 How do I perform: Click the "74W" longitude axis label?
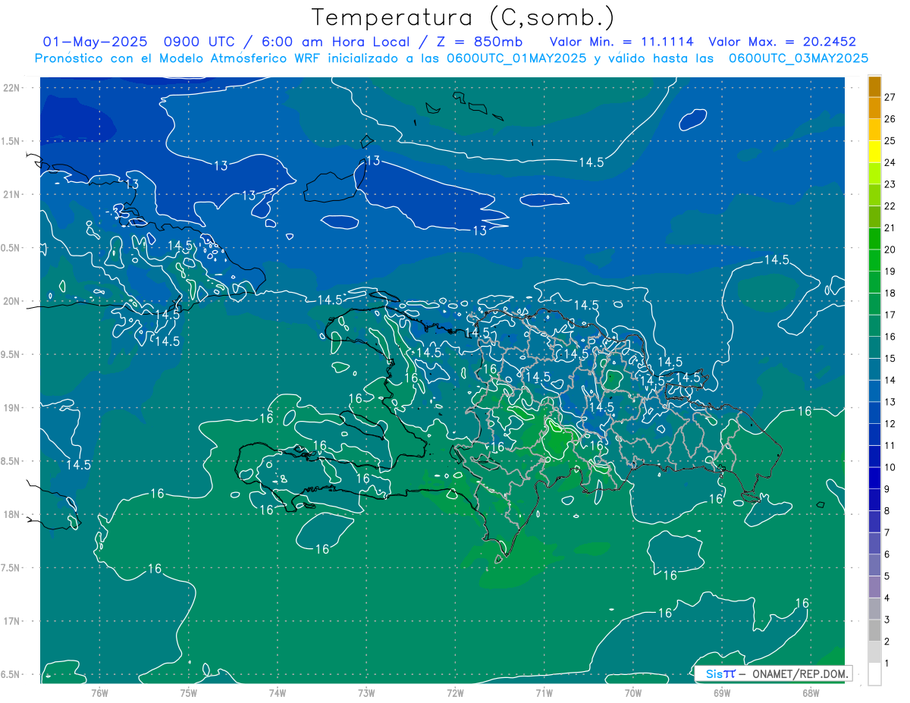[x=277, y=692]
